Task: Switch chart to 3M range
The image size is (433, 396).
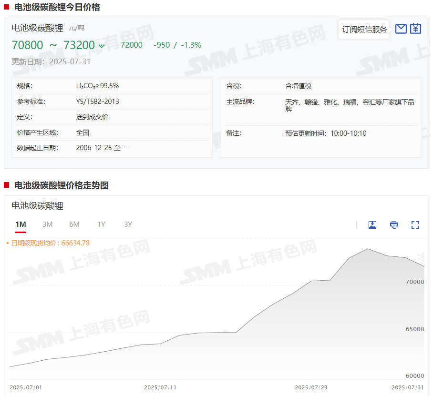Action: (47, 224)
